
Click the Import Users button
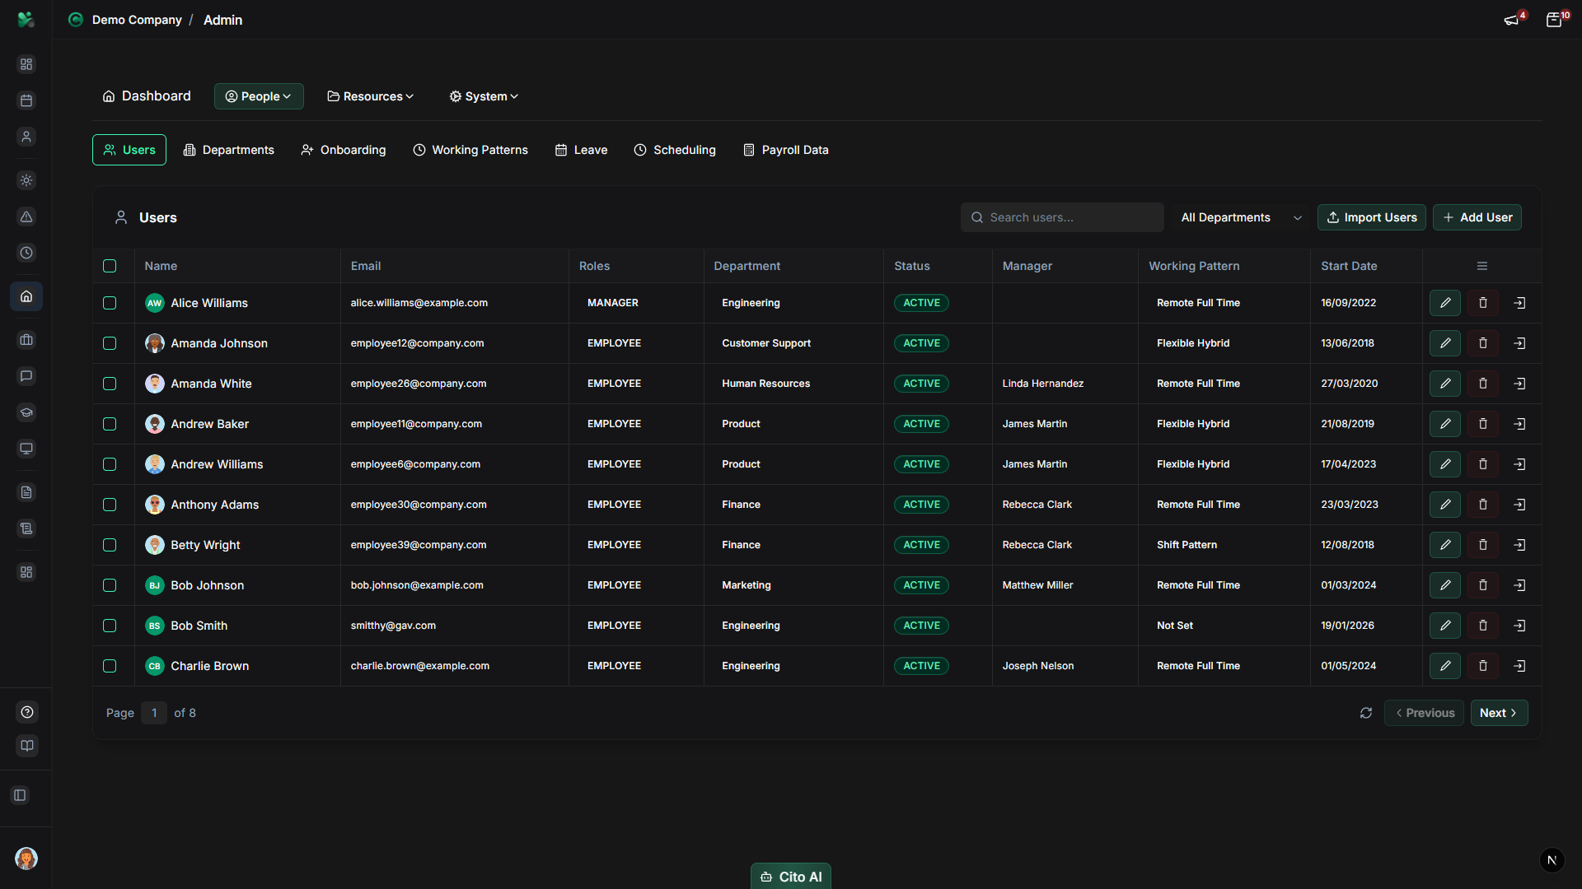click(1371, 217)
